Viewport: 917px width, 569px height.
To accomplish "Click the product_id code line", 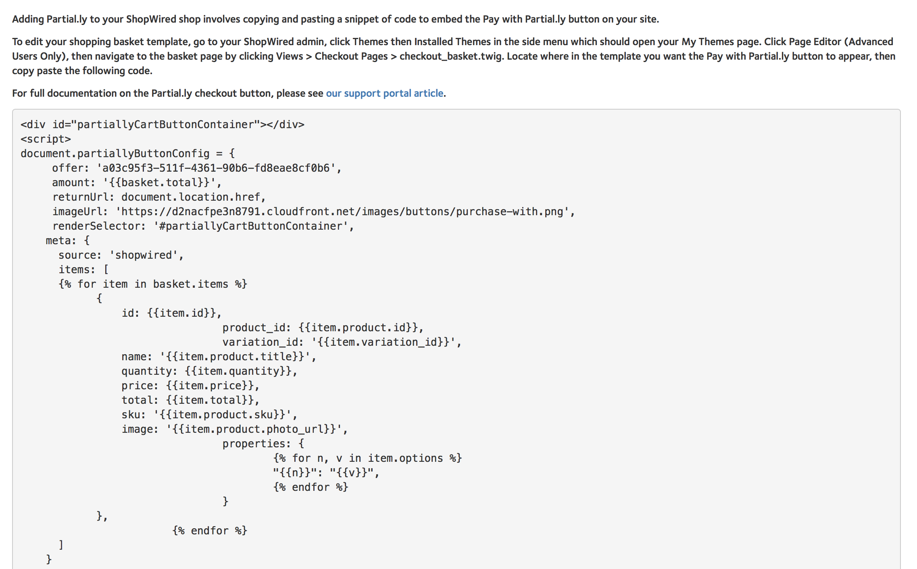I will [x=323, y=328].
